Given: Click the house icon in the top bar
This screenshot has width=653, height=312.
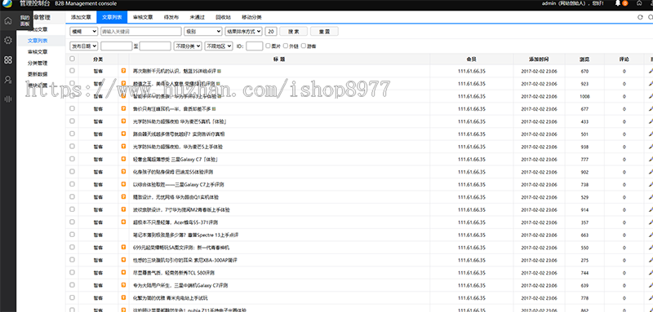Looking at the screenshot, I should (x=639, y=3).
